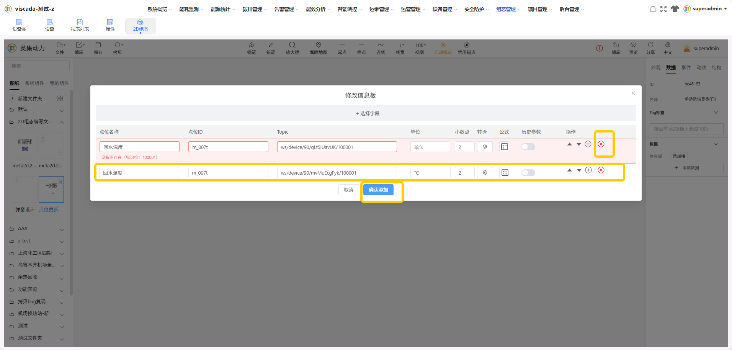The height and width of the screenshot is (350, 732).
Task: Open the 告警管理 top menu
Action: coord(286,9)
